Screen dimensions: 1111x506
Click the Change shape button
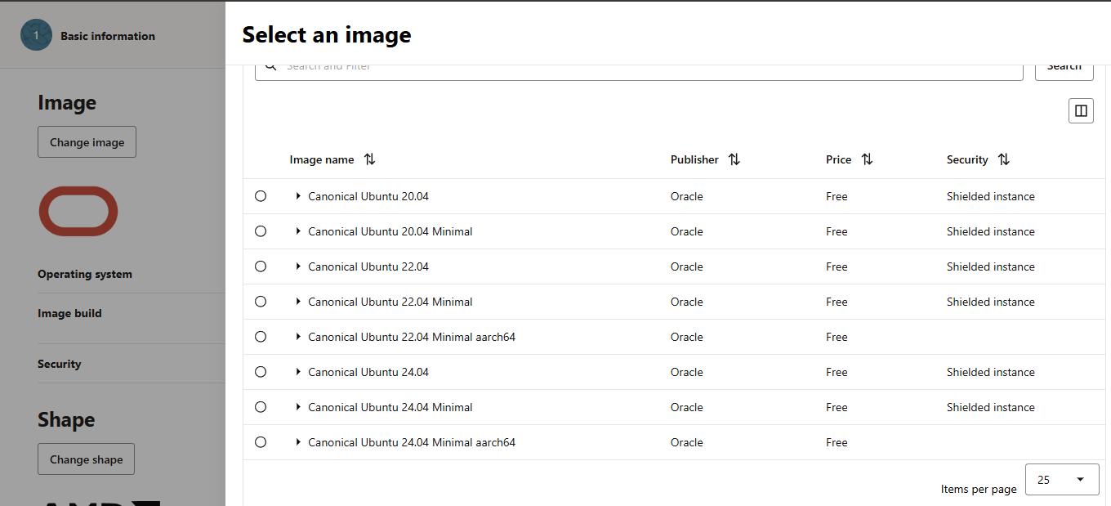pyautogui.click(x=86, y=459)
